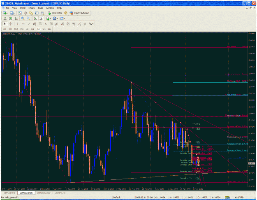Open the MetaEditor yellow diamond icon

point(66,13)
